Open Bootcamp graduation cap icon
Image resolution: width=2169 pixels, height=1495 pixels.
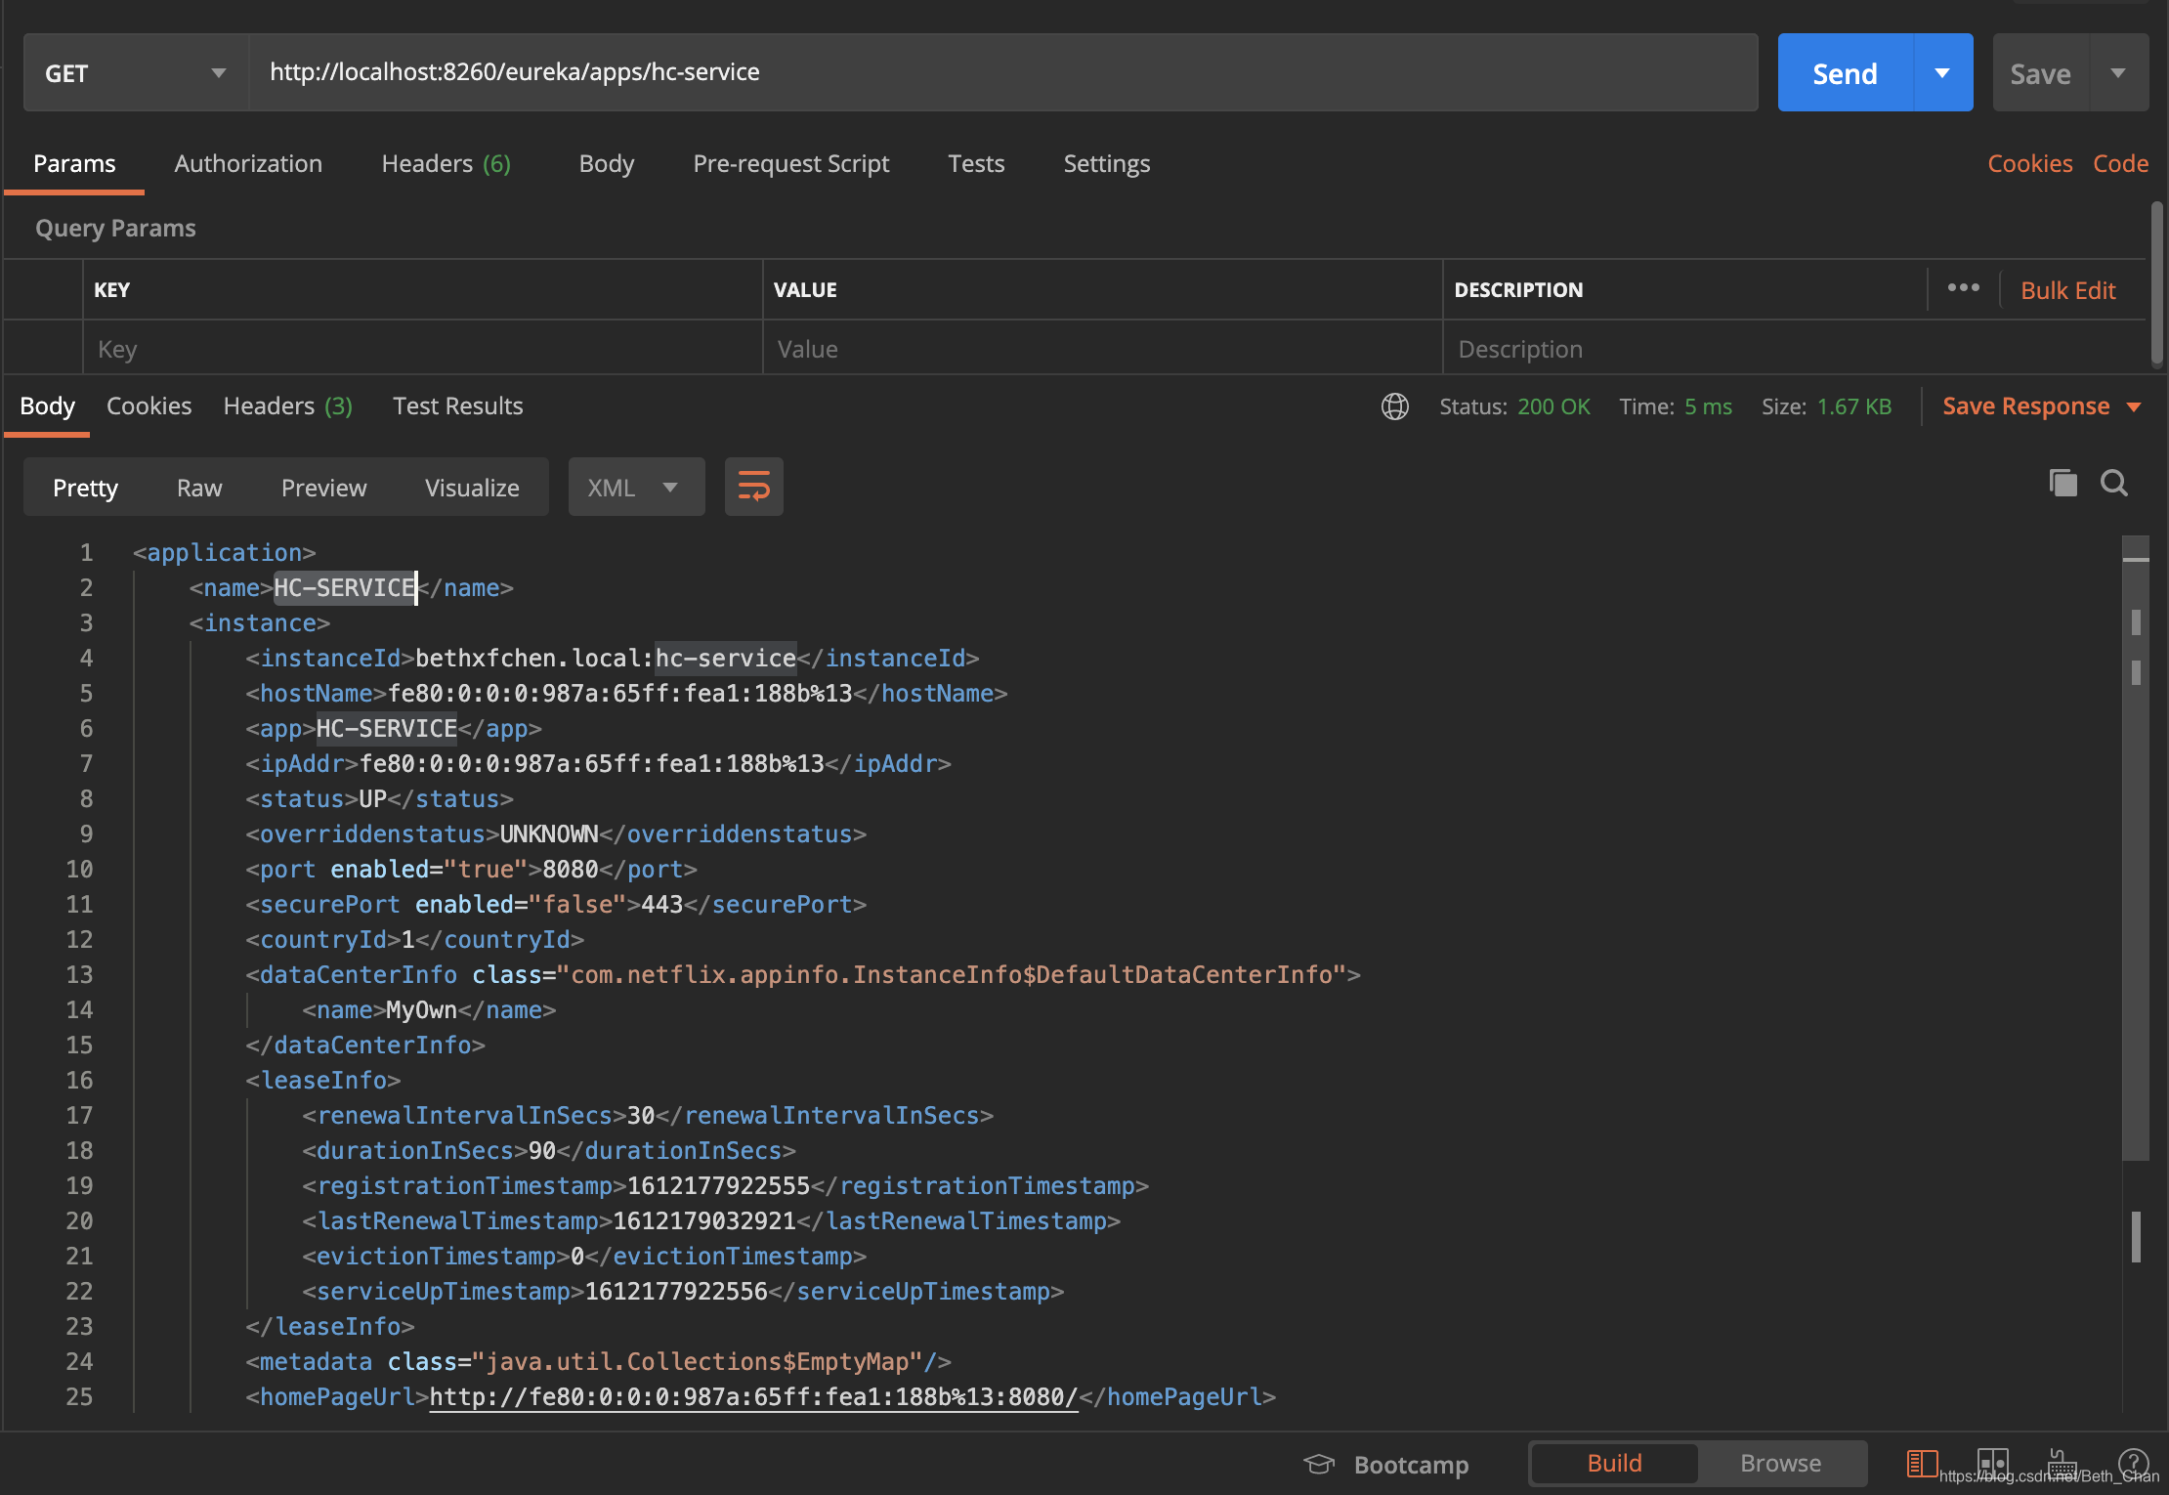[1319, 1464]
